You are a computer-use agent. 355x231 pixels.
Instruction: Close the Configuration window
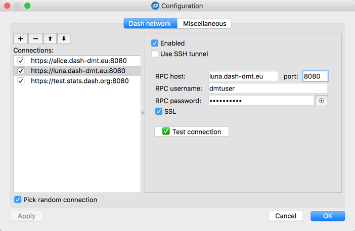pyautogui.click(x=7, y=6)
